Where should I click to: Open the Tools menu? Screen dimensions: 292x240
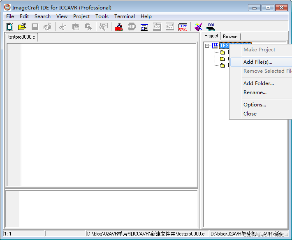coord(102,16)
